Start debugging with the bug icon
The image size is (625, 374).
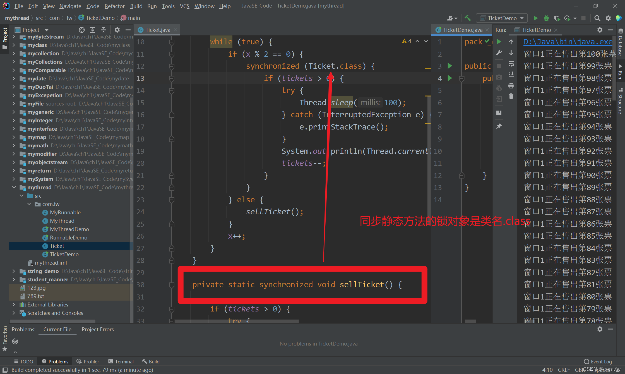[x=546, y=18]
